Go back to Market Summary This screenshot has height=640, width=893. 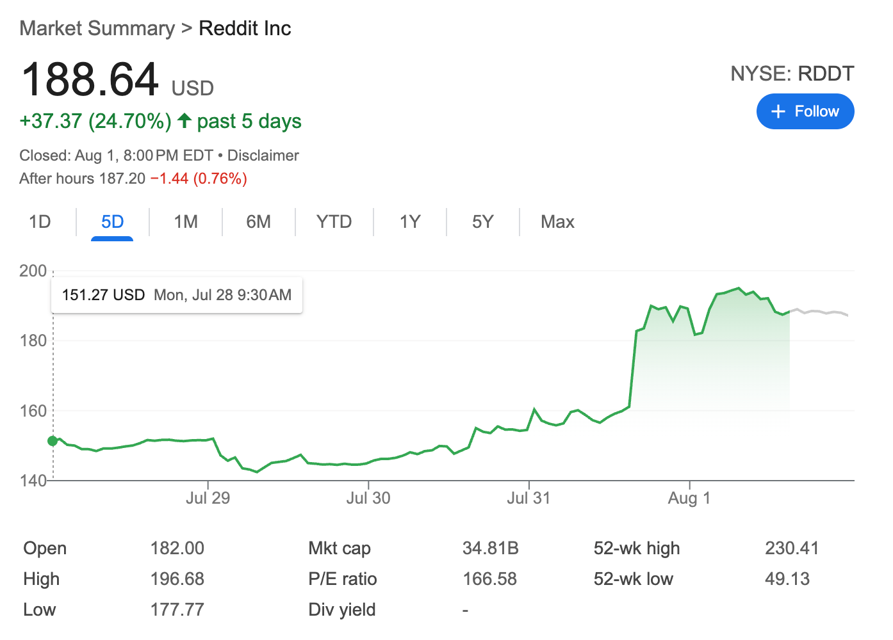pos(97,28)
